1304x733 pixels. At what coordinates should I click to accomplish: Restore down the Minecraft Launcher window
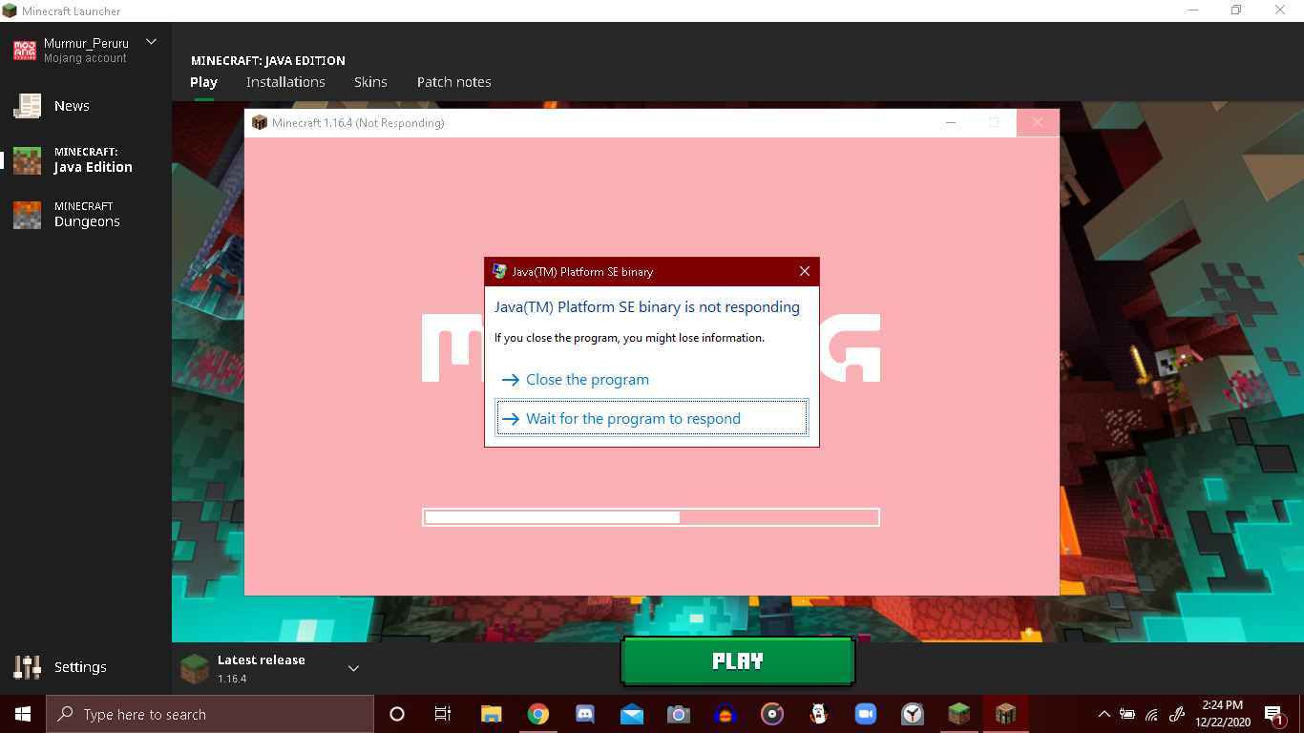1236,10
